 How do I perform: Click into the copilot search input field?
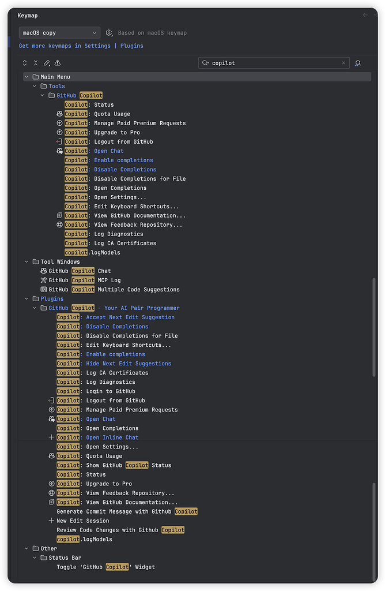pyautogui.click(x=275, y=63)
